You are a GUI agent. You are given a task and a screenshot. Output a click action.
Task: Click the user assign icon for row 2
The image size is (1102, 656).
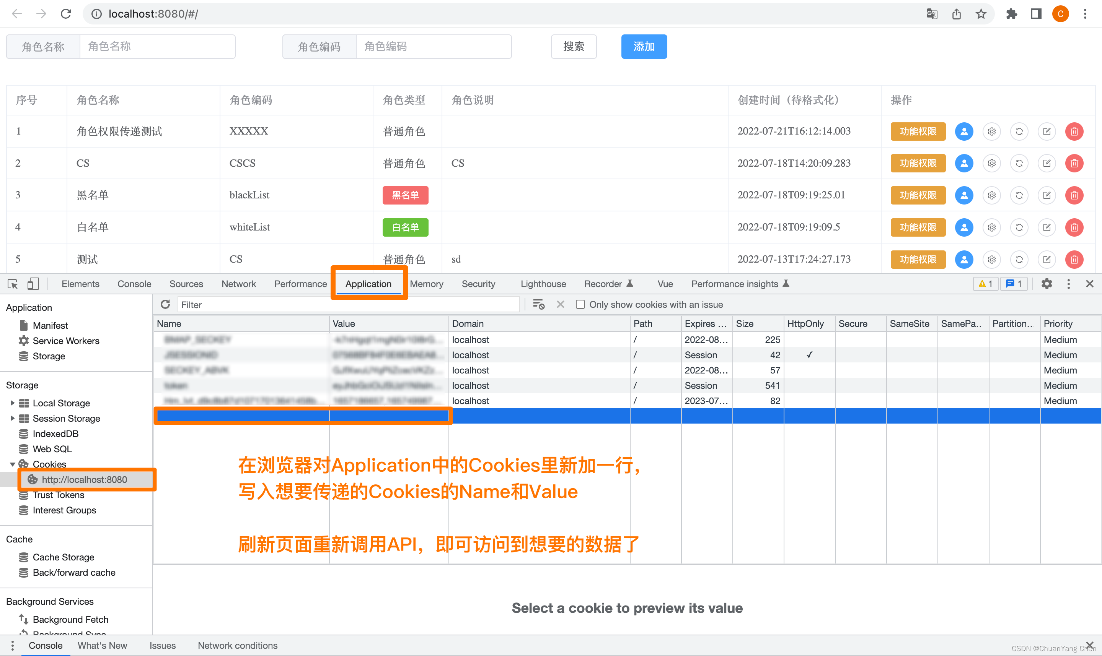963,162
